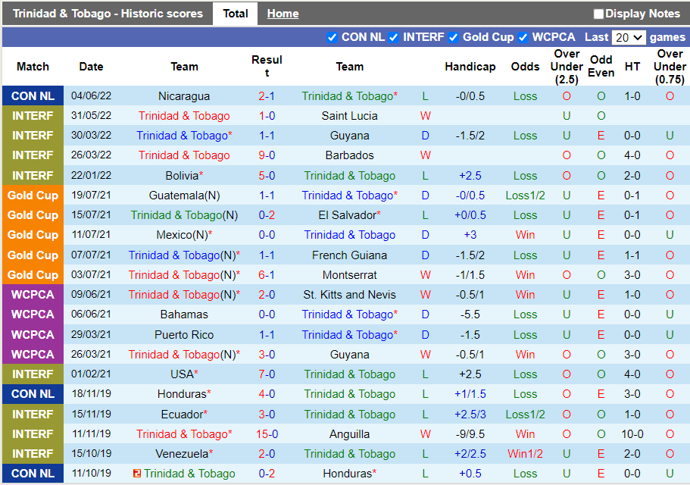Screen dimensions: 690x485
Task: Click the INTERF label on 31/05/22 row
Action: [x=33, y=116]
